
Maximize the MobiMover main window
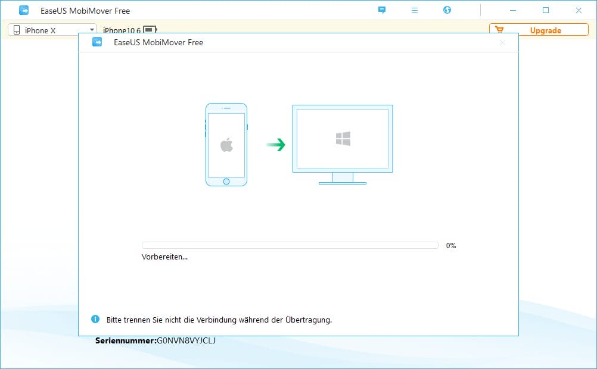[x=546, y=10]
